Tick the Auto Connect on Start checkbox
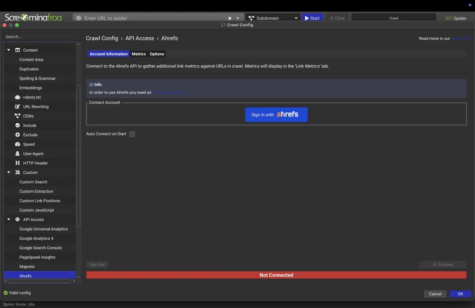Screen dimensions: 475x308 tap(132, 134)
